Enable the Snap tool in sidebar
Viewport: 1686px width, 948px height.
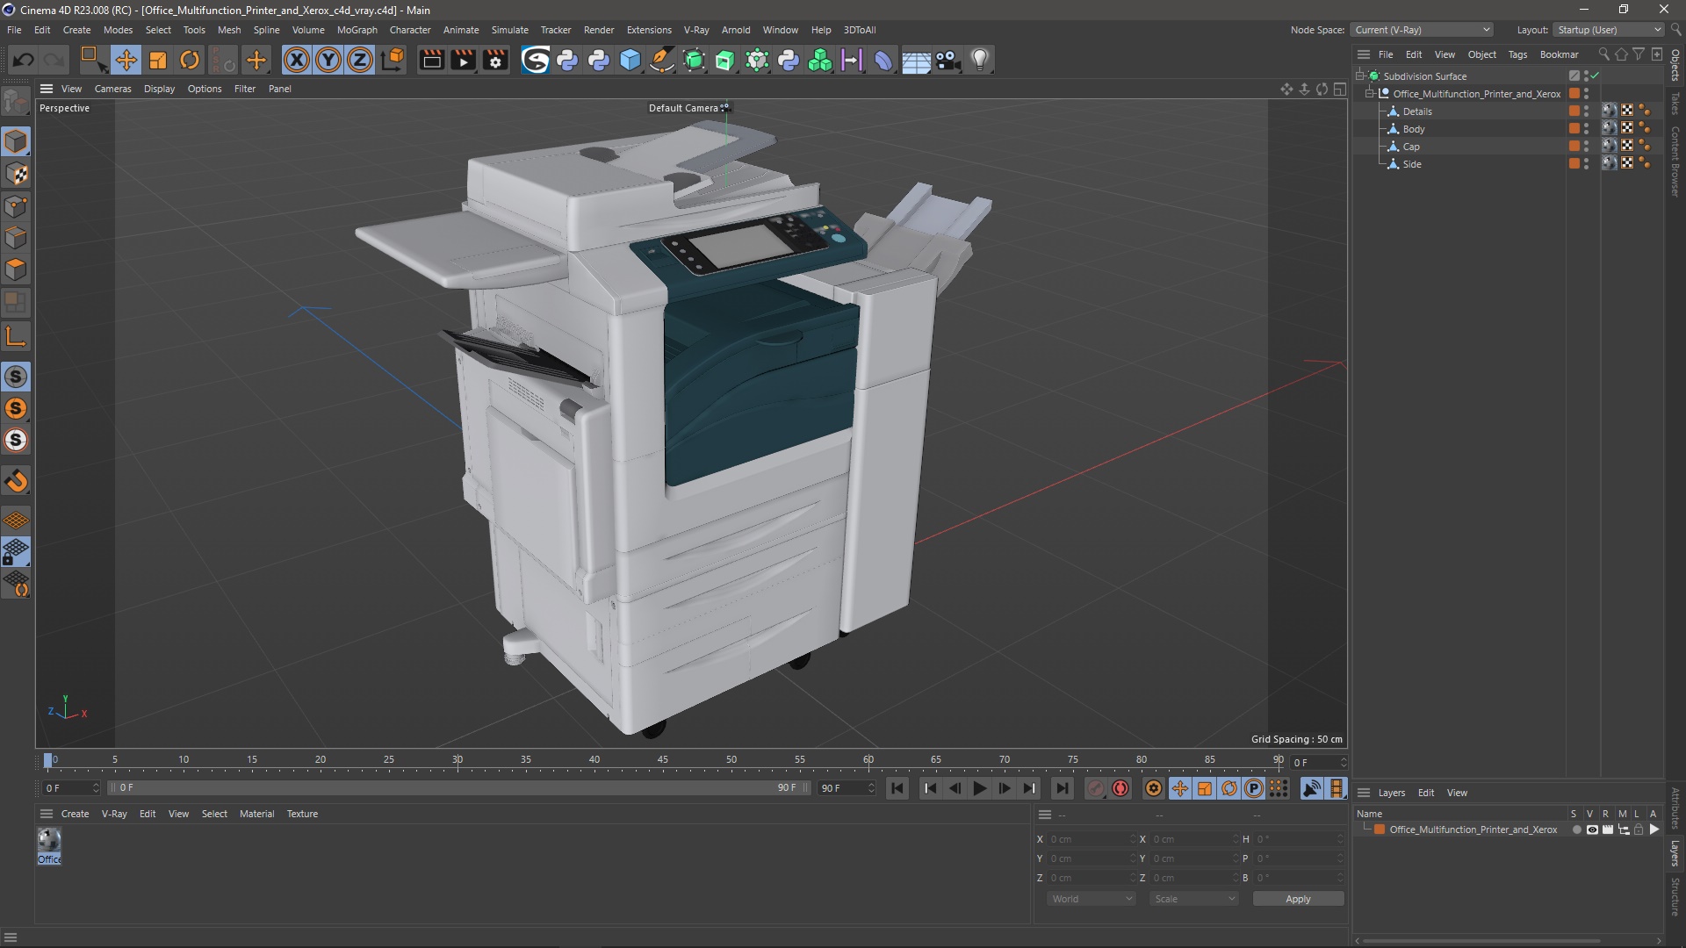click(17, 481)
